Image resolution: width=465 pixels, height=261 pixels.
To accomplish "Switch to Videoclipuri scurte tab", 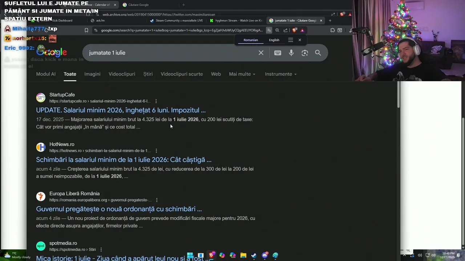I will coord(182,74).
